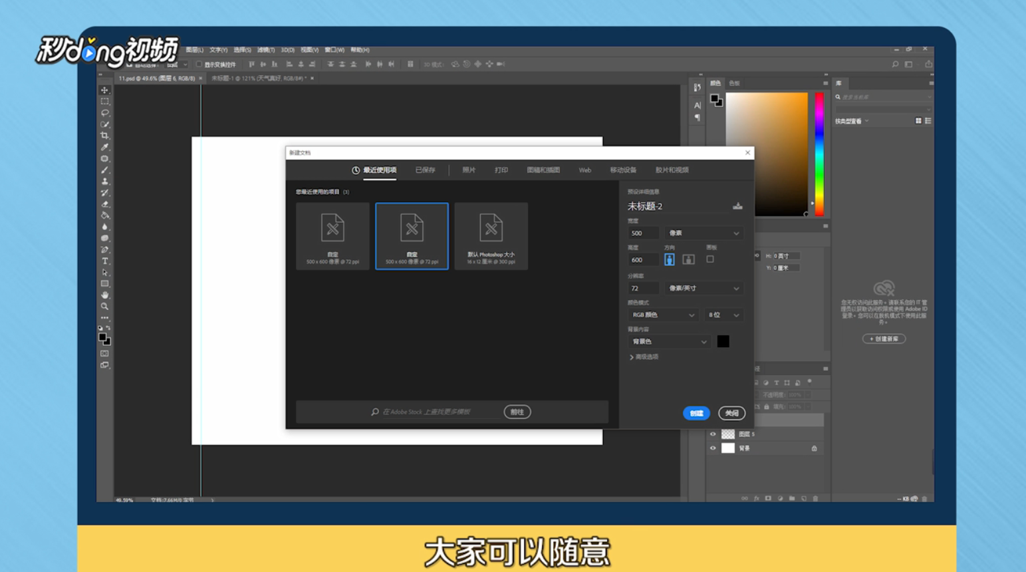Select the Blur tool

click(x=104, y=227)
